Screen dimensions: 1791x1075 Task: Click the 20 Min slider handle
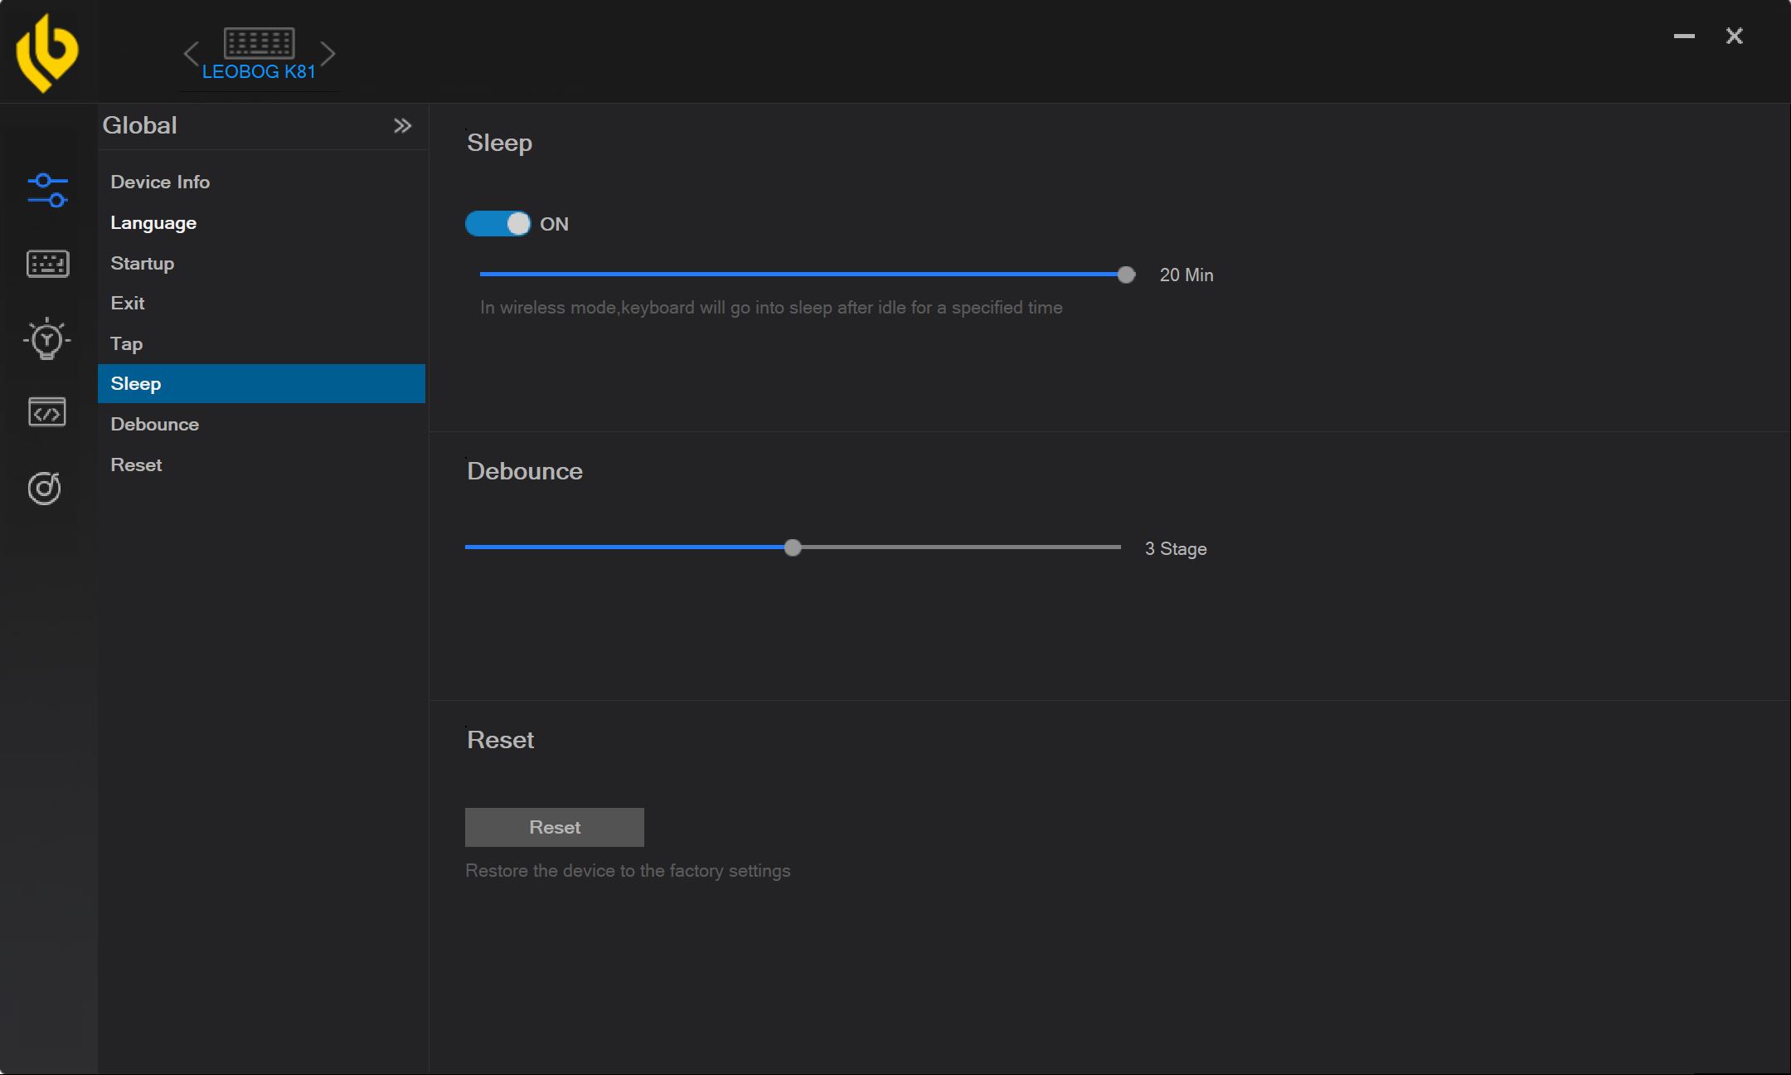(x=1126, y=275)
